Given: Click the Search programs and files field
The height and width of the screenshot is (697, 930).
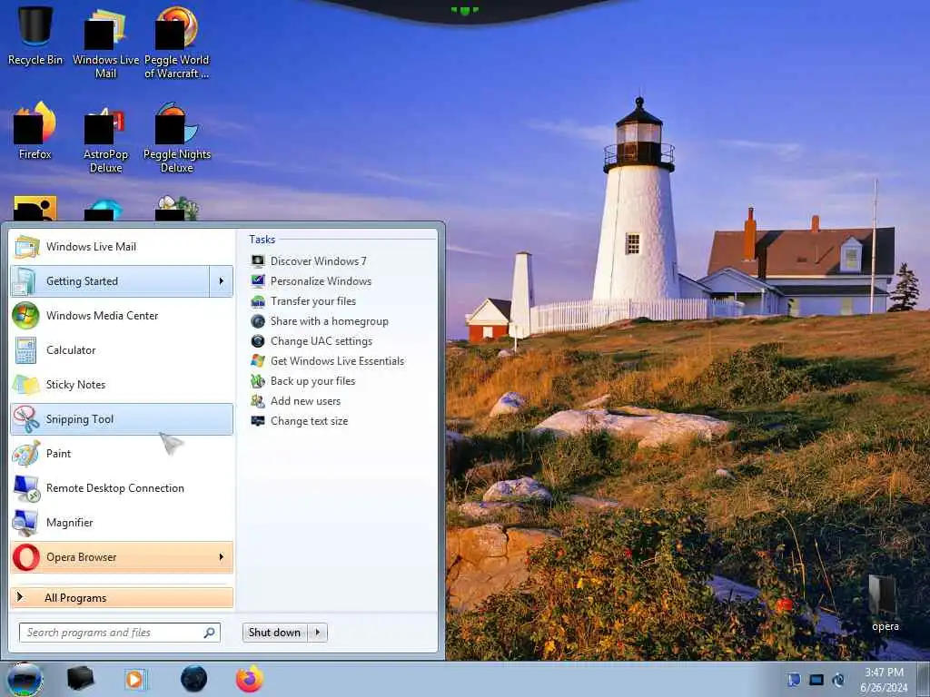Looking at the screenshot, I should click(119, 633).
